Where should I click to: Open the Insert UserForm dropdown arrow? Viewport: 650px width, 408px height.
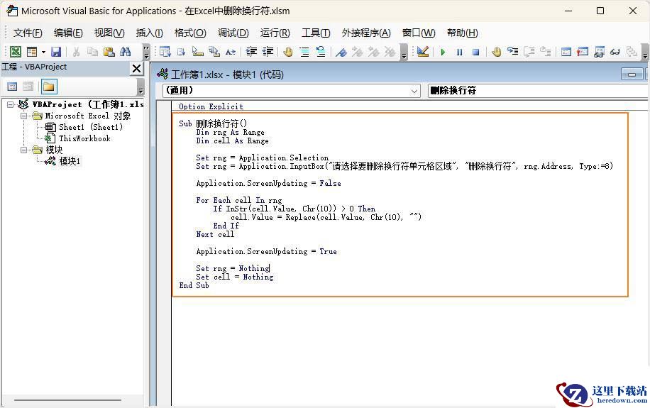[x=43, y=52]
